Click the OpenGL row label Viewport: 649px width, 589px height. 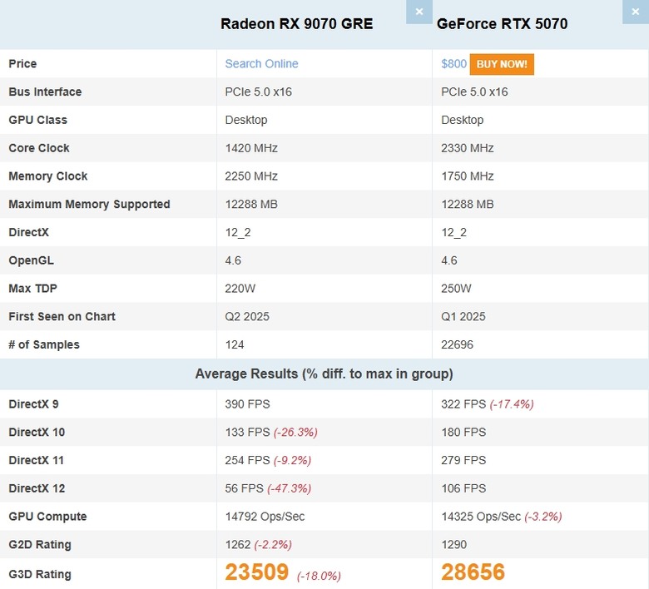pyautogui.click(x=31, y=260)
